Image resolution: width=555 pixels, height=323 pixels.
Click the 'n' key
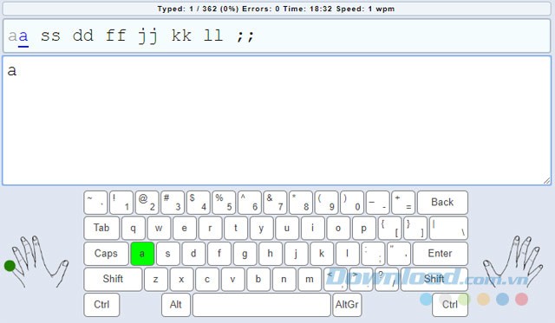(284, 279)
